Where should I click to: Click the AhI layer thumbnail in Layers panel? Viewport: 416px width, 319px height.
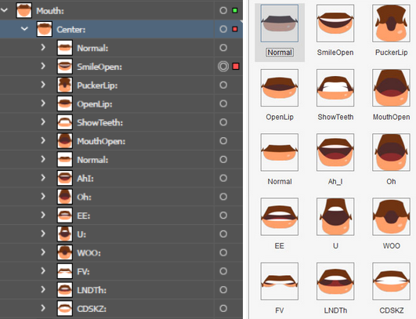(65, 178)
